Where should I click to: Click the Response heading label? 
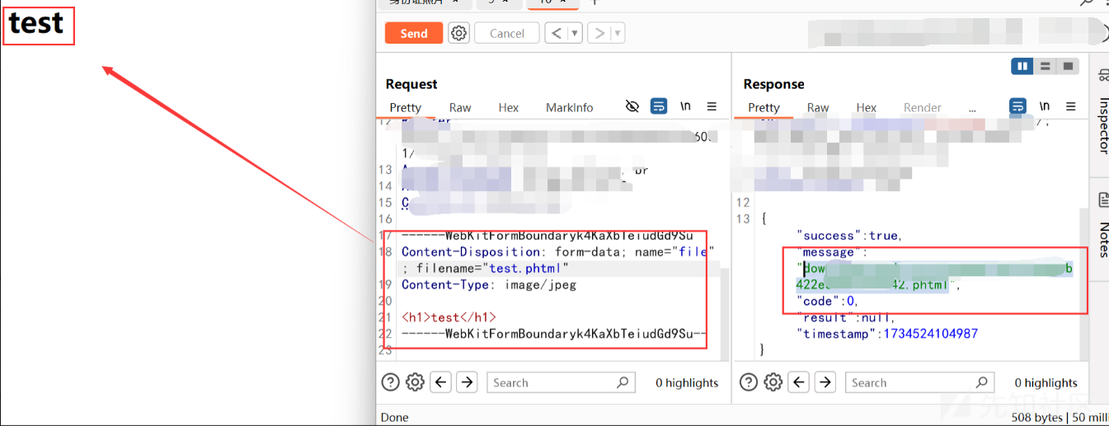tap(773, 84)
